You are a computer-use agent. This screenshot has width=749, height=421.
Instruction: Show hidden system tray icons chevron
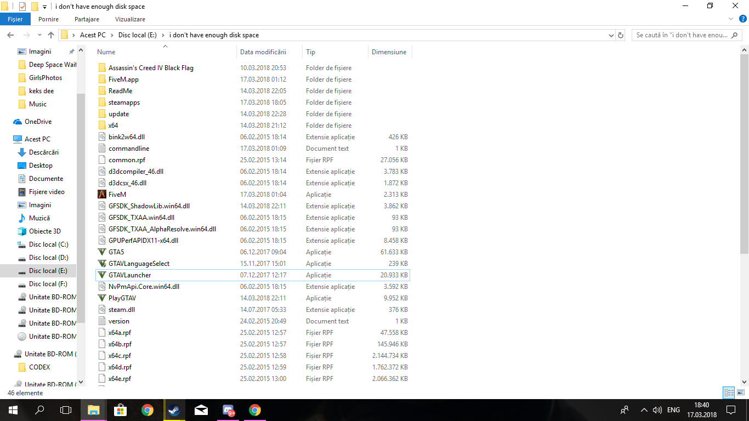click(x=644, y=410)
